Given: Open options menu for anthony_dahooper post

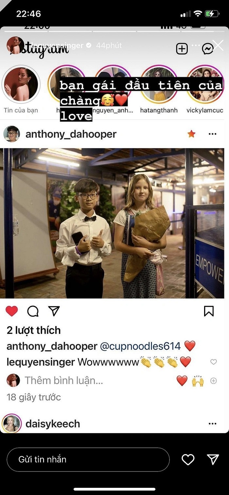Looking at the screenshot, I should (x=213, y=134).
